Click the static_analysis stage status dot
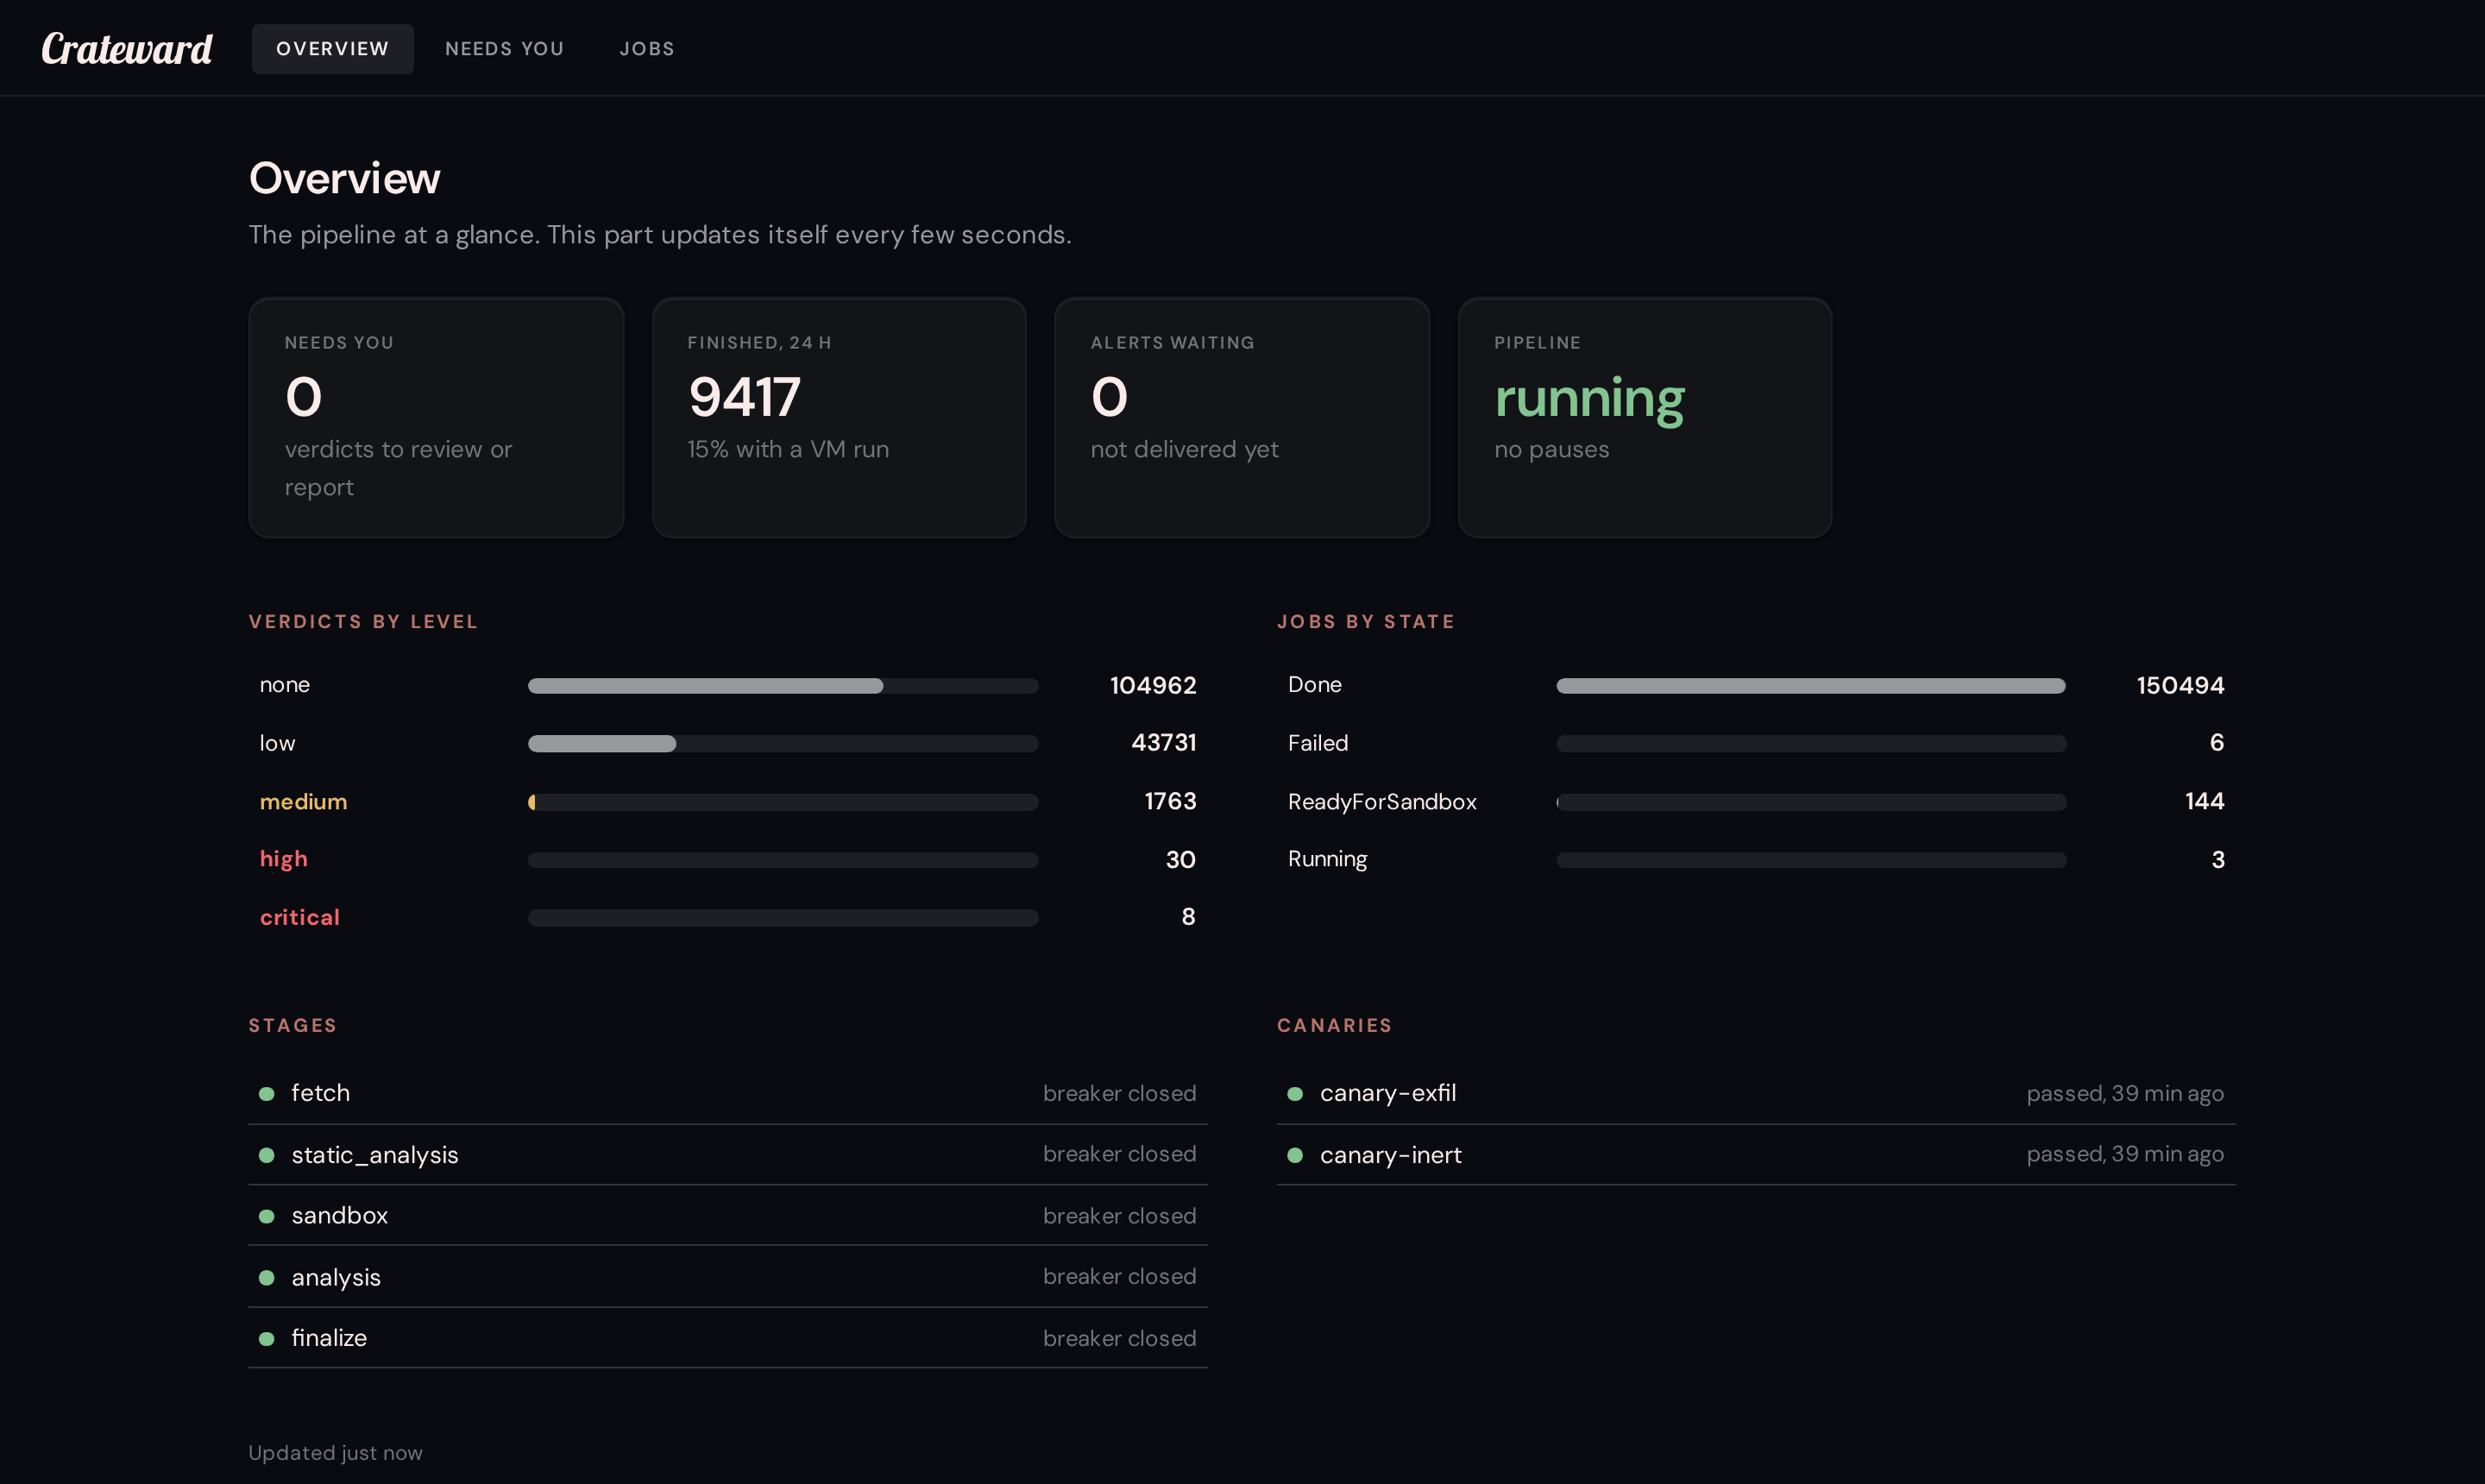2485x1484 pixels. pyautogui.click(x=267, y=1155)
